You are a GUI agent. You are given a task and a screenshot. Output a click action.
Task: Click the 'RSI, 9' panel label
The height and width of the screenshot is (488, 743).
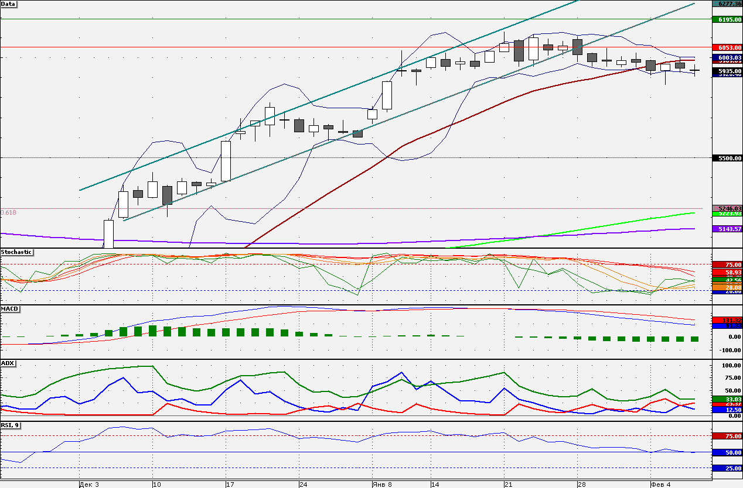click(11, 425)
